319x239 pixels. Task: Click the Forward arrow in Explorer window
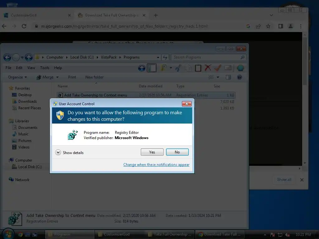pos(16,58)
